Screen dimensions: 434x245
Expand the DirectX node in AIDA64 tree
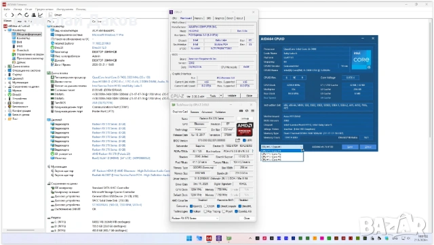(x=5, y=95)
